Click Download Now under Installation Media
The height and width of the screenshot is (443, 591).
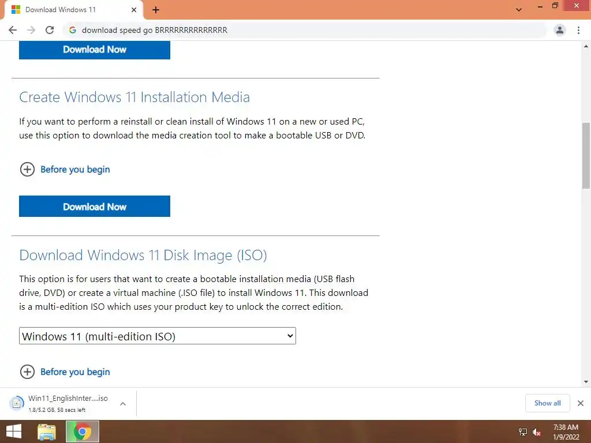[x=95, y=207]
